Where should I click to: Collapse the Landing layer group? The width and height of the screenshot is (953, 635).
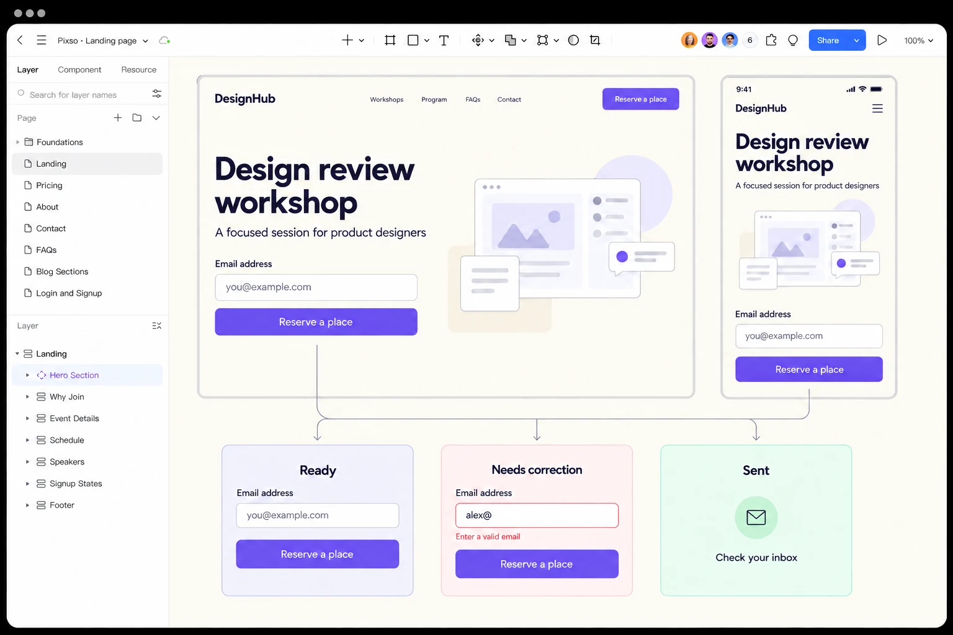coord(17,353)
